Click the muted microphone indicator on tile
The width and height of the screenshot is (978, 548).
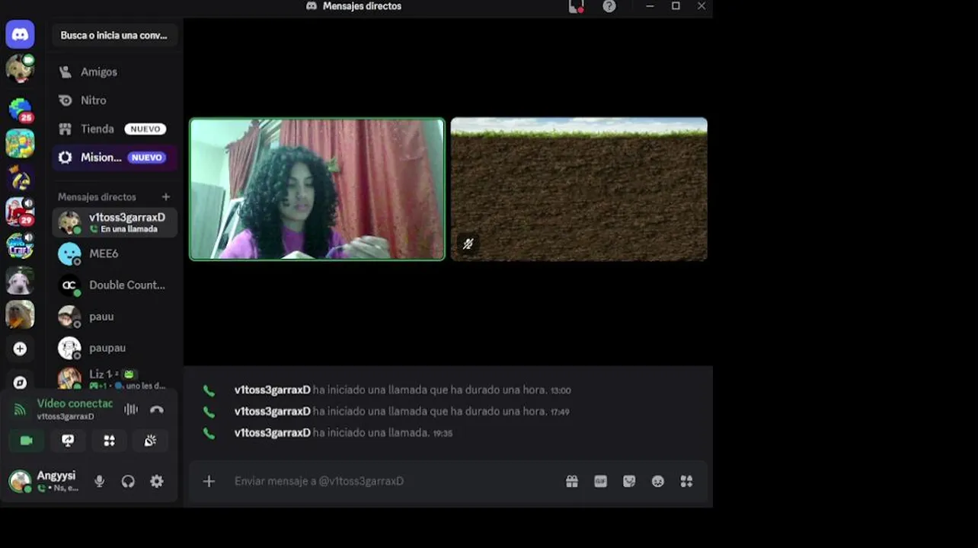coord(468,244)
